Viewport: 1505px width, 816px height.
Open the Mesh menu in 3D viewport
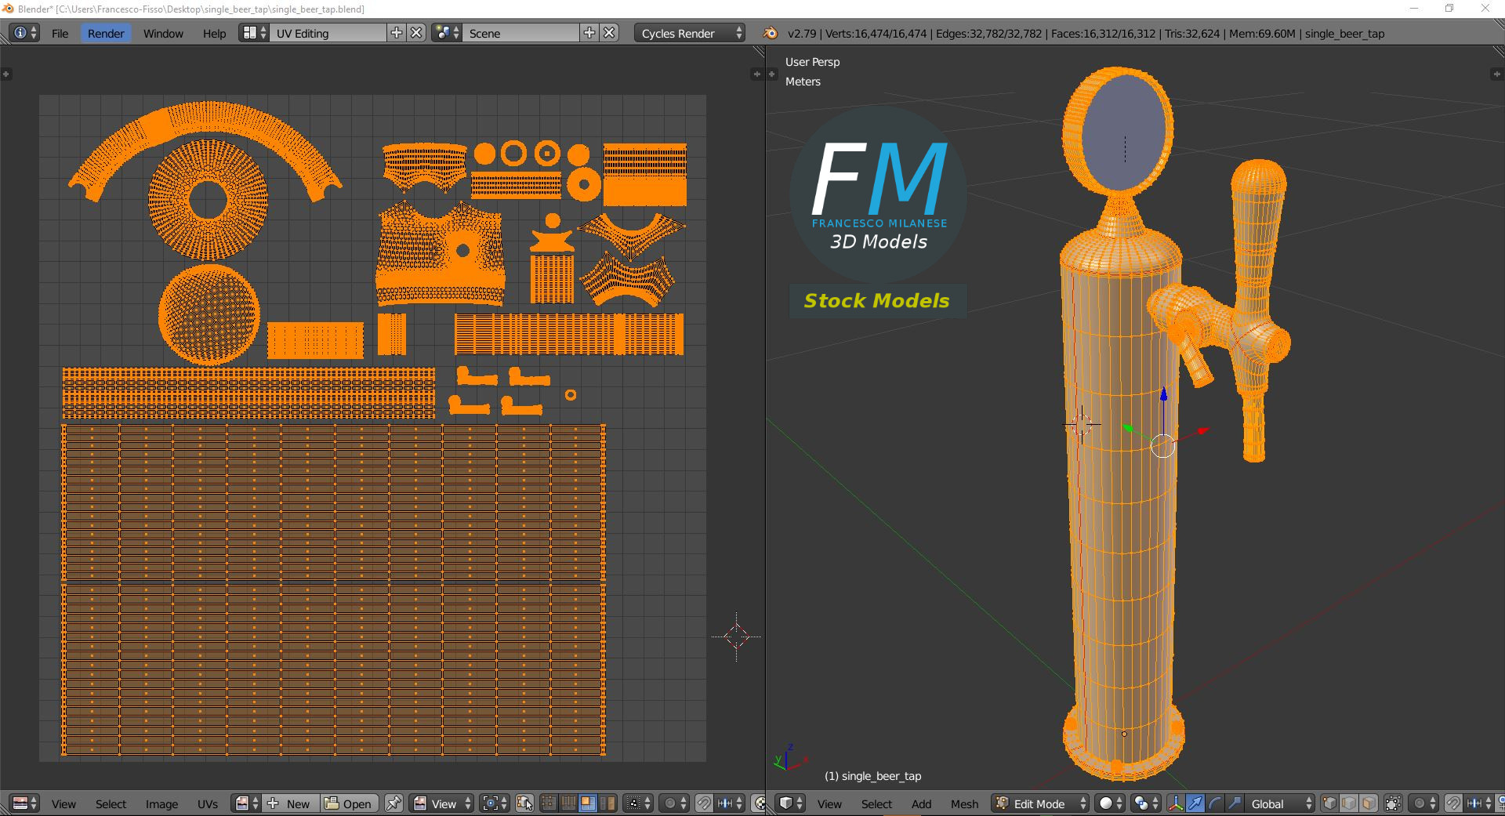pos(964,803)
